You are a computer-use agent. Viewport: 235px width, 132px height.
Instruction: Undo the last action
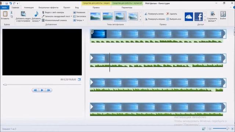(x=11, y=3)
